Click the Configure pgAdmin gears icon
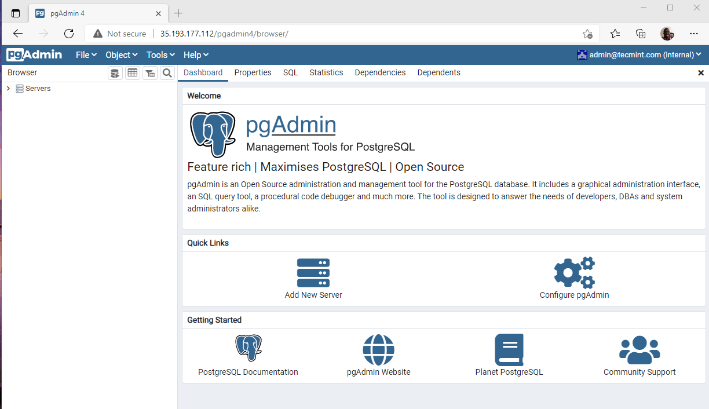This screenshot has width=709, height=409. coord(574,272)
